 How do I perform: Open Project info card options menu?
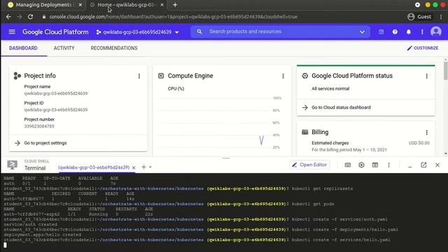click(x=139, y=76)
